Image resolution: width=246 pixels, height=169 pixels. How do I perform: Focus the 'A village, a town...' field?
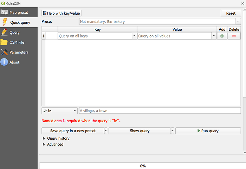(160, 111)
